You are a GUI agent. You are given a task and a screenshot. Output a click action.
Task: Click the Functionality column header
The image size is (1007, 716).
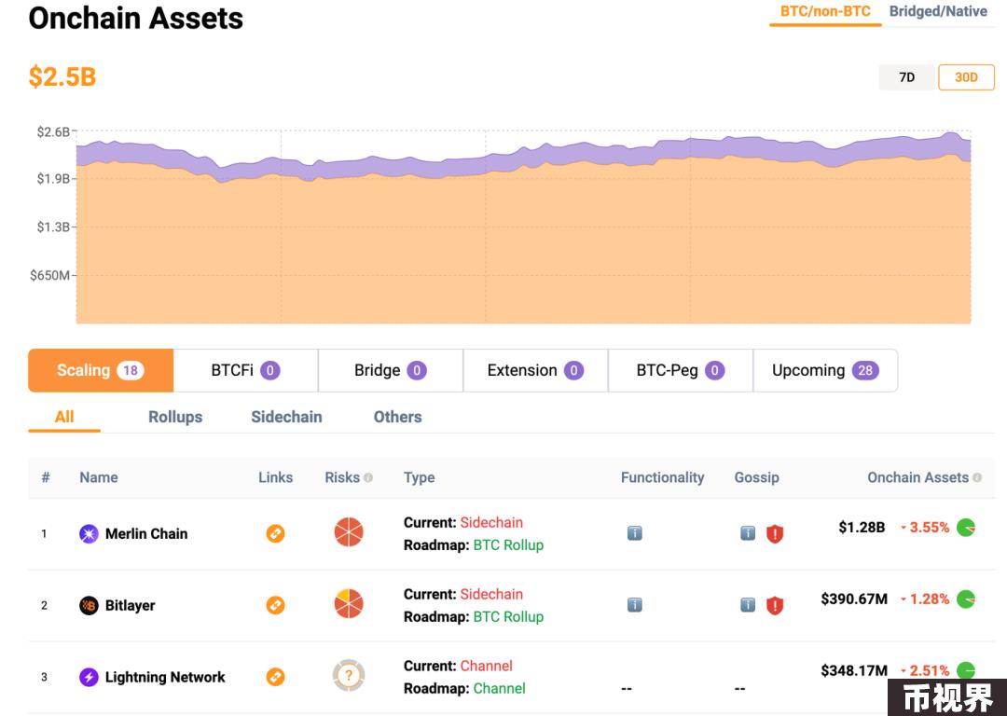(663, 477)
